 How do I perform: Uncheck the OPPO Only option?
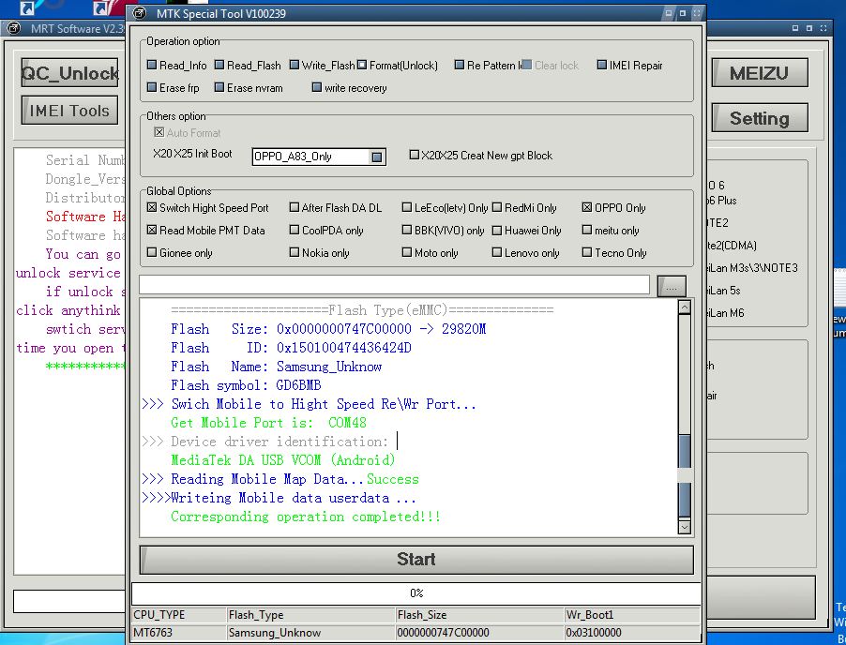587,207
